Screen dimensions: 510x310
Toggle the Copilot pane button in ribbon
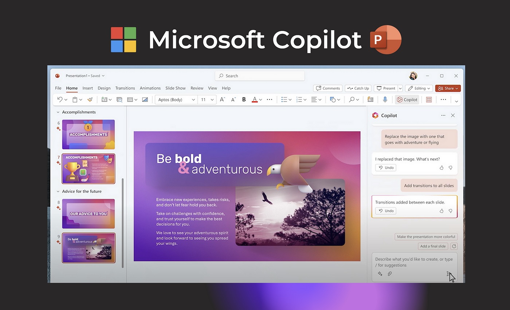pos(407,100)
